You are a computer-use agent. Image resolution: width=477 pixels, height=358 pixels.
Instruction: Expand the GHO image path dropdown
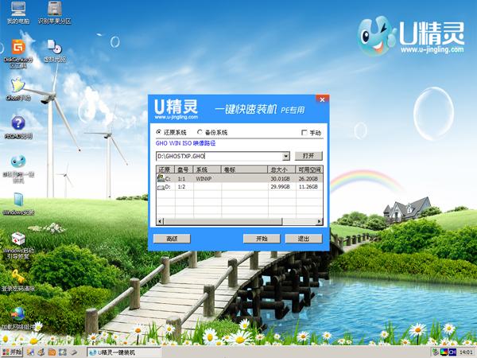pyautogui.click(x=285, y=156)
